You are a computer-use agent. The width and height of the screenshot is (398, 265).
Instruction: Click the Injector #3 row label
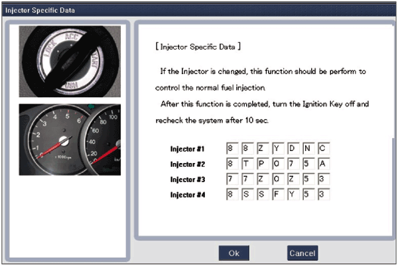pos(188,180)
